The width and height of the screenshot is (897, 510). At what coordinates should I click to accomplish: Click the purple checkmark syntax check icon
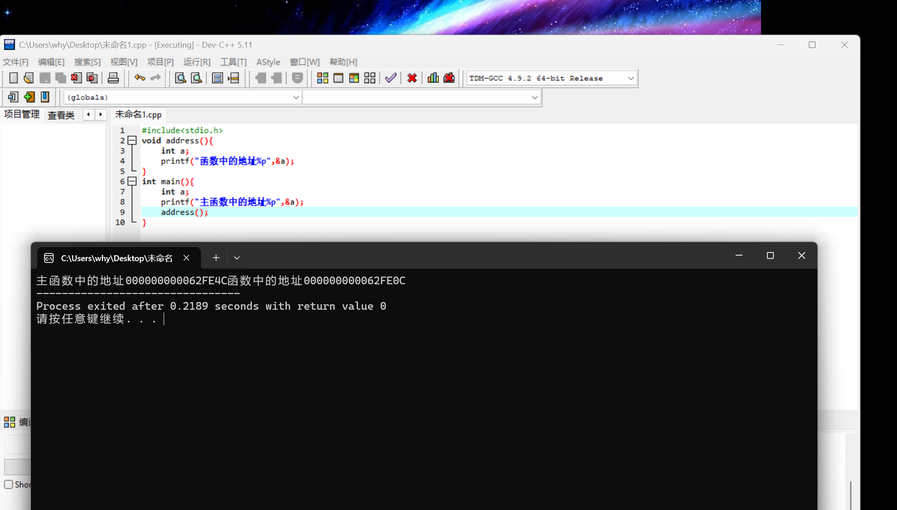(x=391, y=78)
